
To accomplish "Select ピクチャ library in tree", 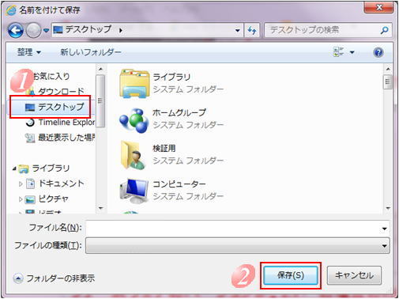I will [54, 199].
